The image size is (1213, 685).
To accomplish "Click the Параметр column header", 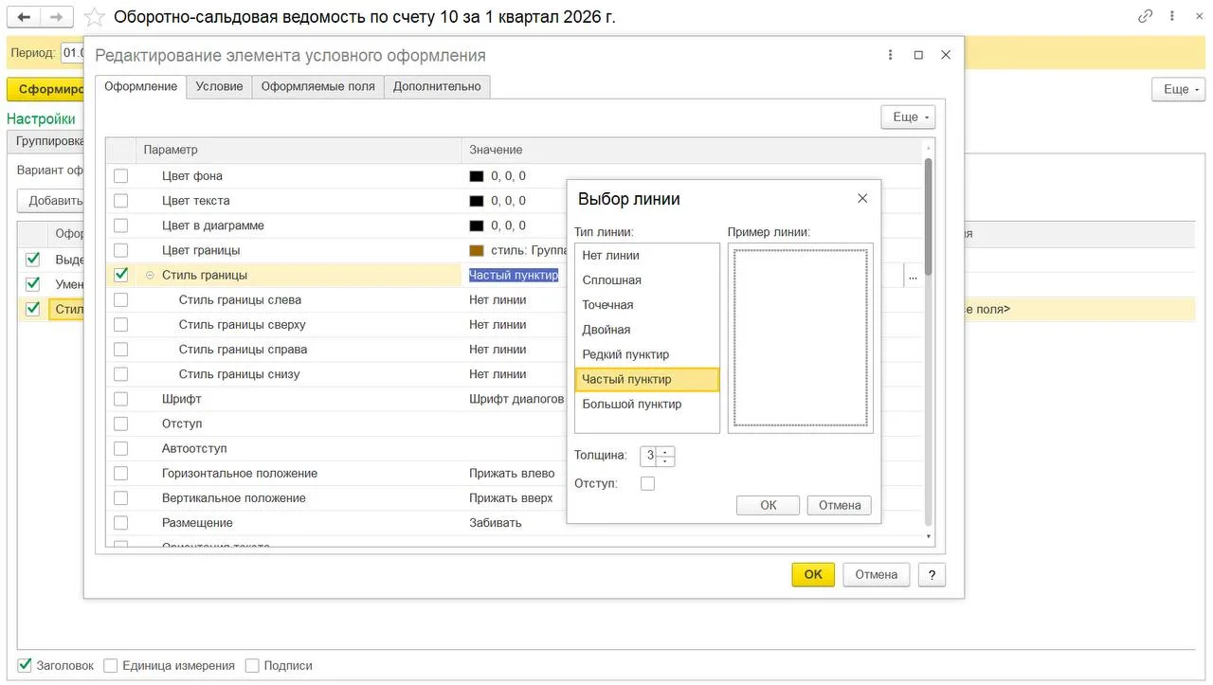I will (x=299, y=150).
